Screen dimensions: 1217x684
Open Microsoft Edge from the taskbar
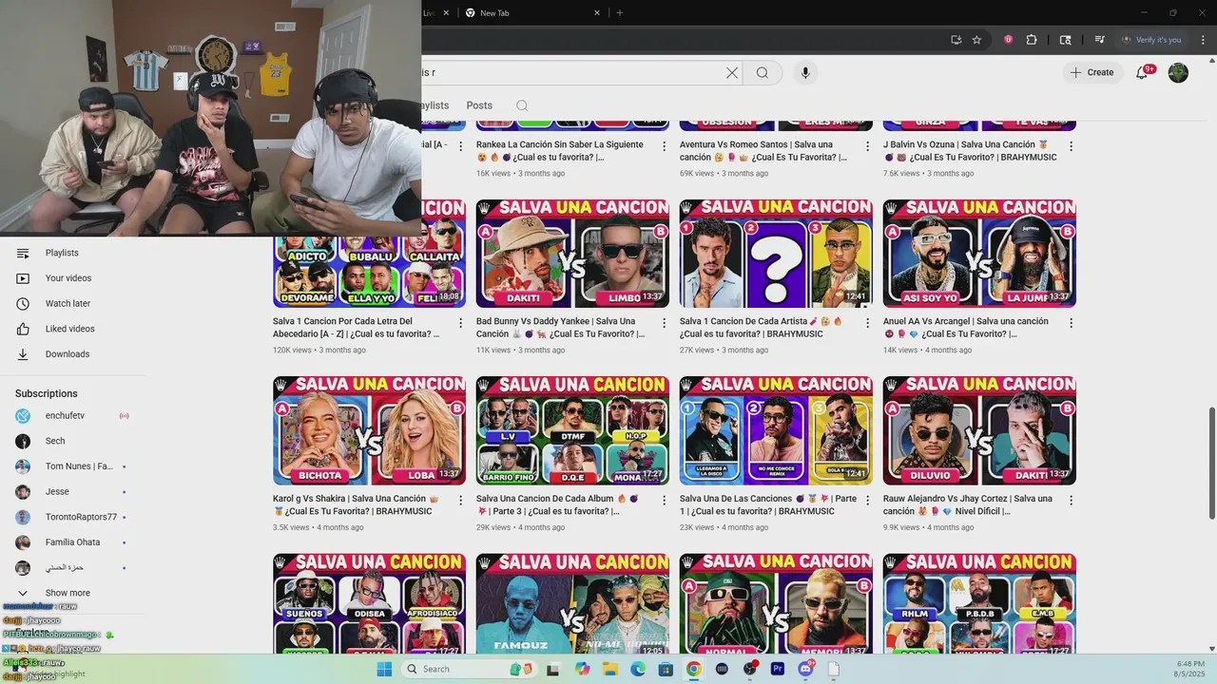coord(638,669)
